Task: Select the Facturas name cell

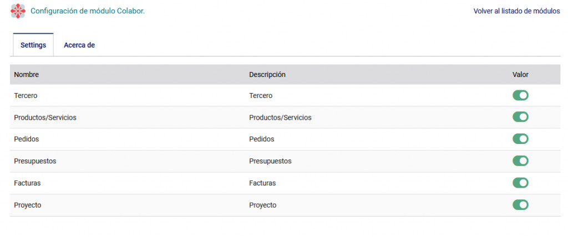Action: [27, 183]
